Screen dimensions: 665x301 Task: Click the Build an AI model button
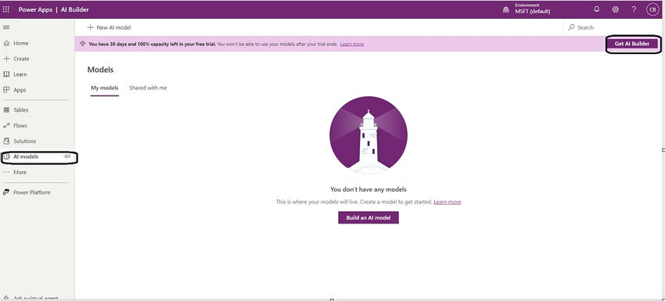tap(368, 217)
